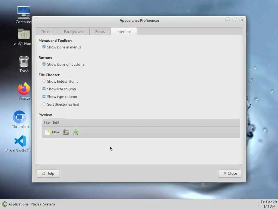Open the System menu
The height and width of the screenshot is (209, 278).
point(49,204)
